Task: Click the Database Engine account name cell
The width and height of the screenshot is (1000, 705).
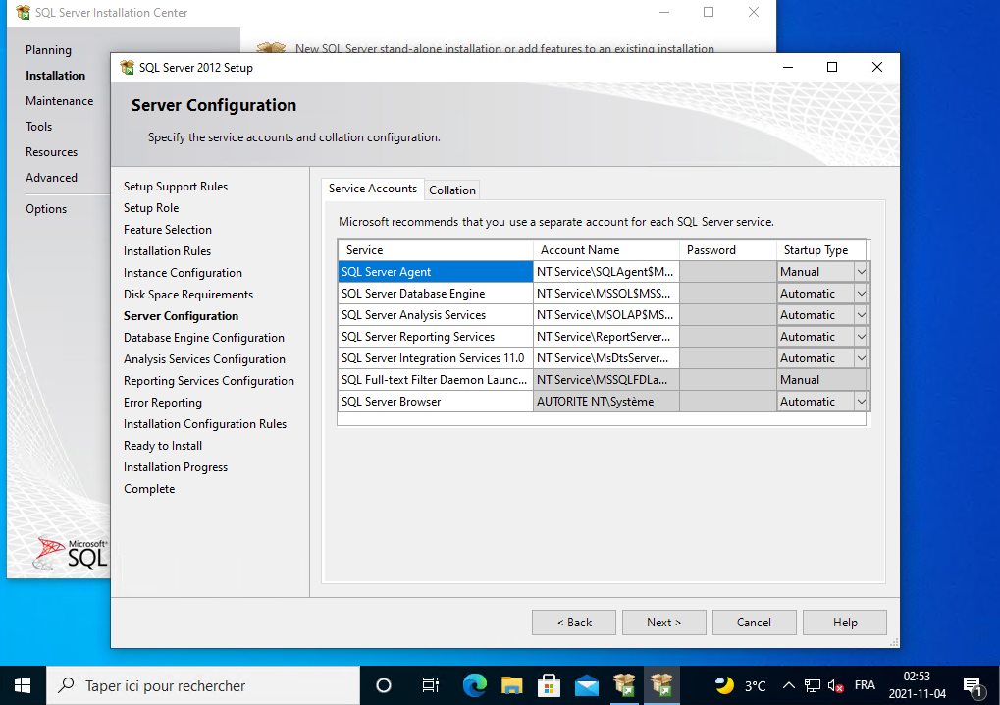Action: coord(605,294)
